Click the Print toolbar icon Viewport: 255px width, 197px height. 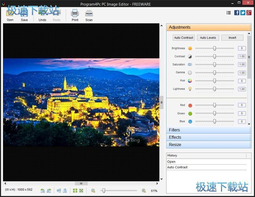click(75, 14)
